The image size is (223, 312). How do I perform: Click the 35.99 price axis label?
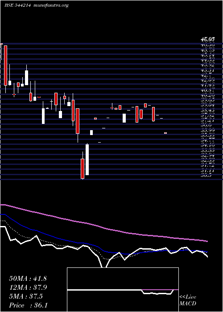(x=207, y=131)
